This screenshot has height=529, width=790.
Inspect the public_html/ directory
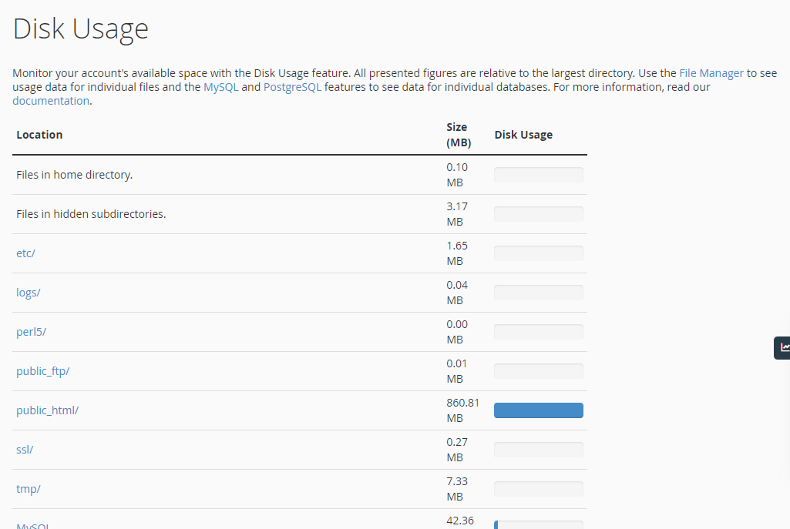(47, 410)
